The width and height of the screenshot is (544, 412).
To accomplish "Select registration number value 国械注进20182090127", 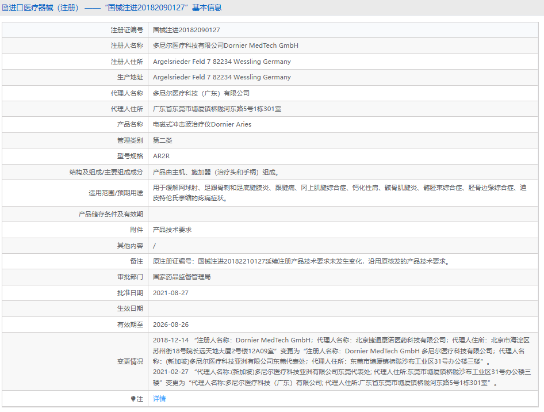I will click(x=186, y=30).
